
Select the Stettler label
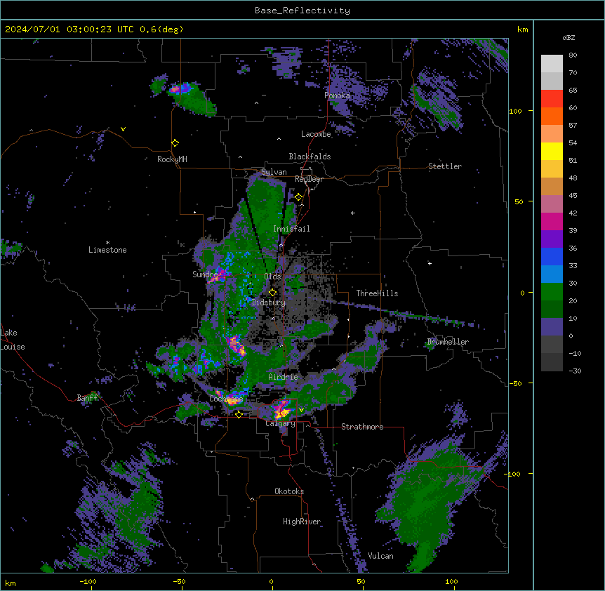tap(444, 166)
